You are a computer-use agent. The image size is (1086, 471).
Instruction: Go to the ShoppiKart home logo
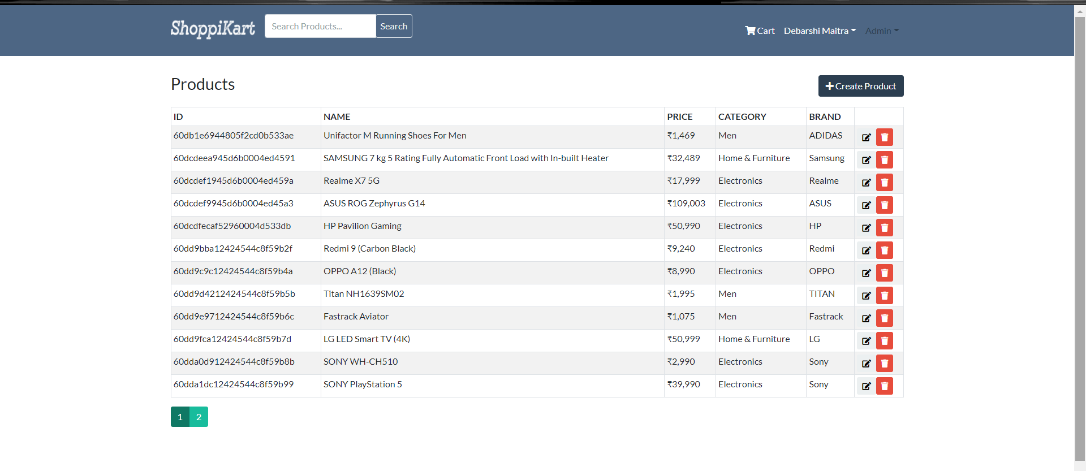[213, 28]
